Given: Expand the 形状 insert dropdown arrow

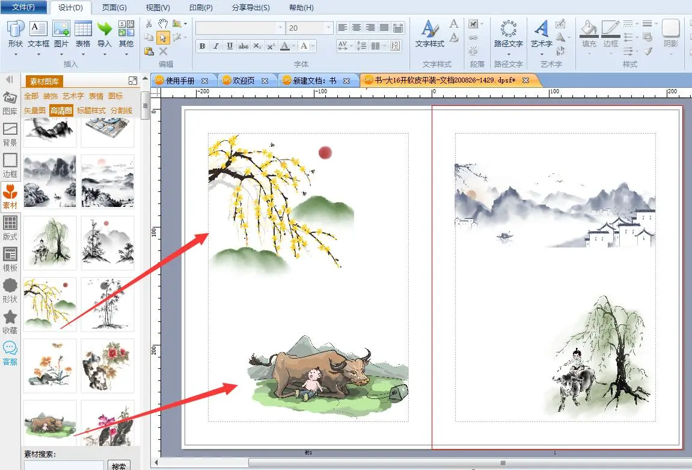Looking at the screenshot, I should (x=16, y=54).
